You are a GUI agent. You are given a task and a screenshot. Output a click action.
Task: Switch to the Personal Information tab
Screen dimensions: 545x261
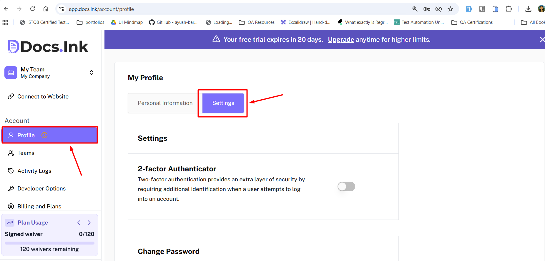point(165,103)
